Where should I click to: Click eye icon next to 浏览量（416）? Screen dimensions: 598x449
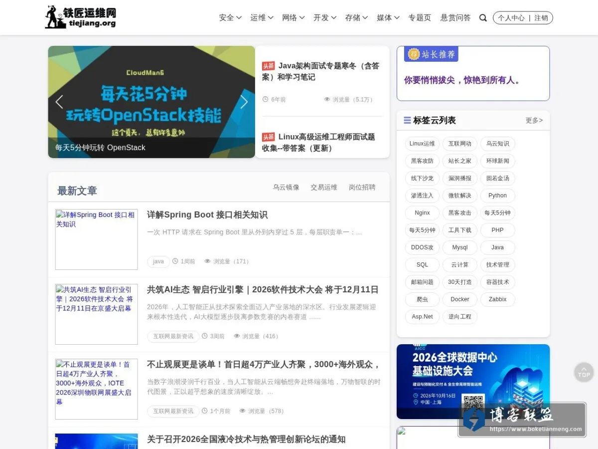click(x=237, y=336)
